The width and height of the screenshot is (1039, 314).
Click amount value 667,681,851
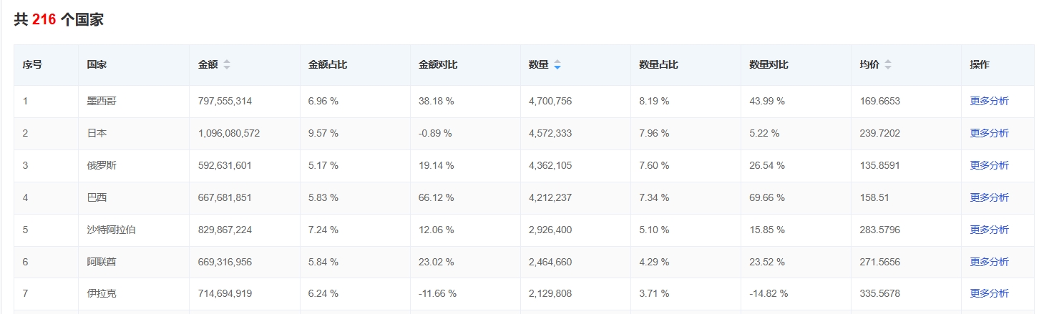coord(225,197)
